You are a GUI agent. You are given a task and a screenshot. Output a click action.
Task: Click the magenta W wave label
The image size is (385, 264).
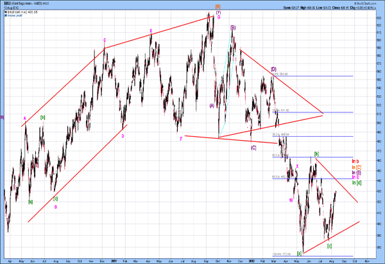tap(291, 200)
